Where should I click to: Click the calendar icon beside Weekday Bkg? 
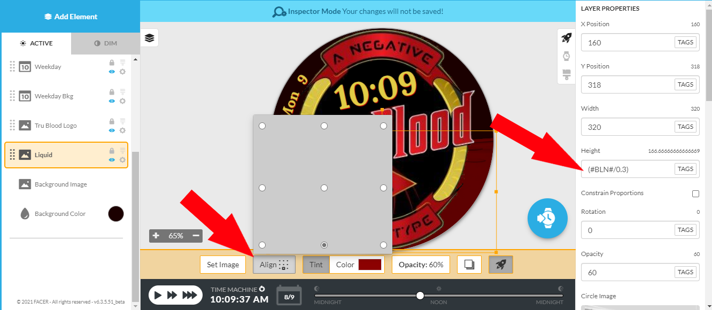(x=25, y=96)
